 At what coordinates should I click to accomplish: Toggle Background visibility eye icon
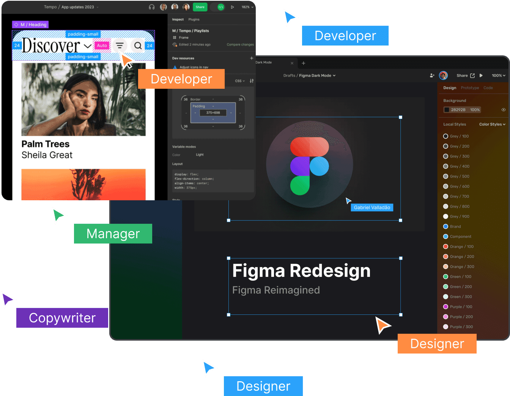tap(504, 110)
